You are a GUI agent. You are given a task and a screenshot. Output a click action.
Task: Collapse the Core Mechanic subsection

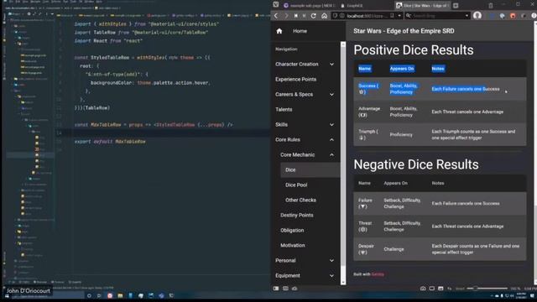click(331, 154)
